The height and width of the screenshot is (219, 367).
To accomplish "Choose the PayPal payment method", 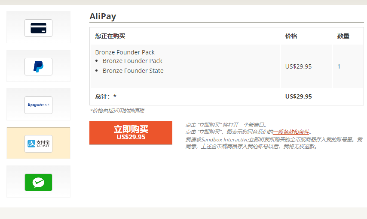I will tap(38, 66).
